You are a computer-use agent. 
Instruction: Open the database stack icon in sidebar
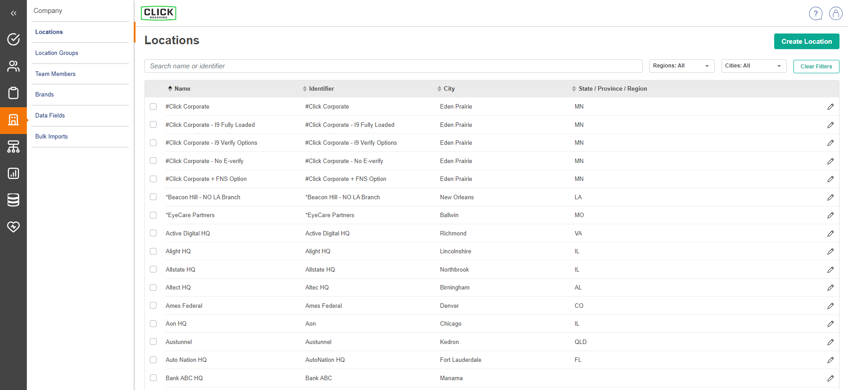pyautogui.click(x=13, y=200)
